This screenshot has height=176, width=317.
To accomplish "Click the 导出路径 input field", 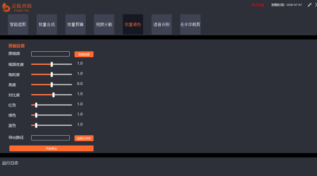I will point(50,138).
